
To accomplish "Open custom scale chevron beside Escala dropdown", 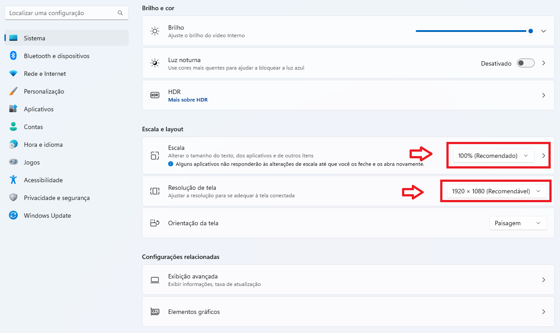I will click(x=544, y=156).
